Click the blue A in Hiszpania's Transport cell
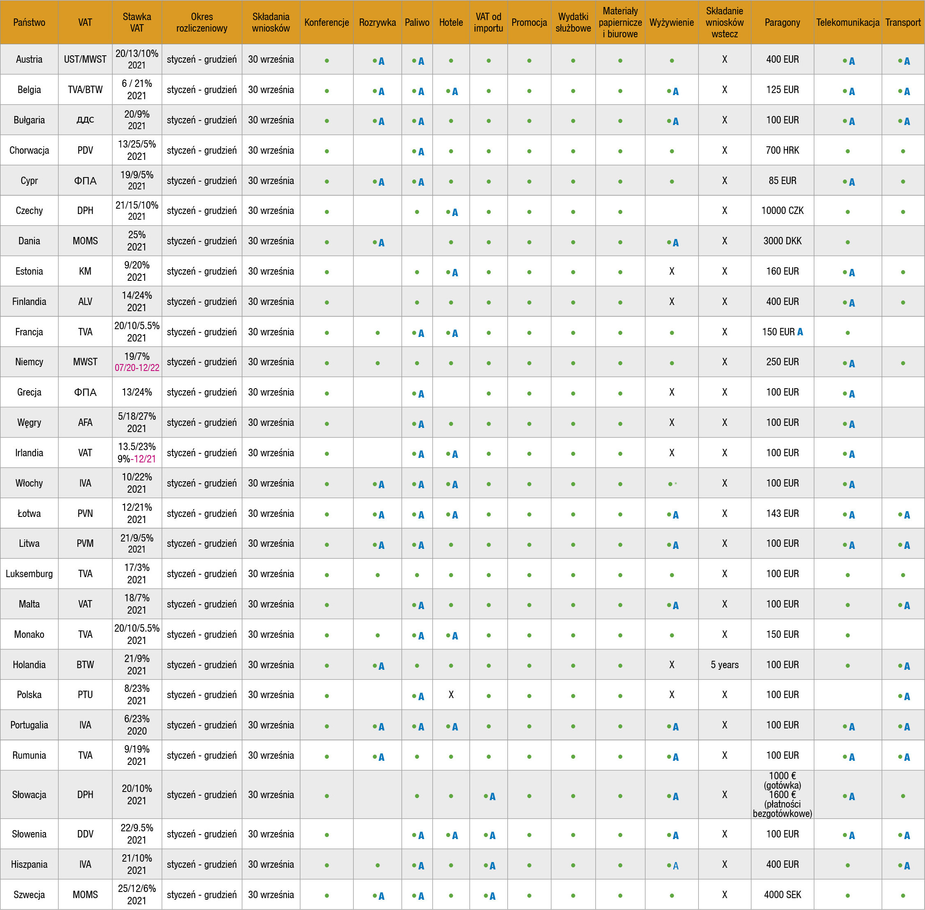 [x=907, y=866]
